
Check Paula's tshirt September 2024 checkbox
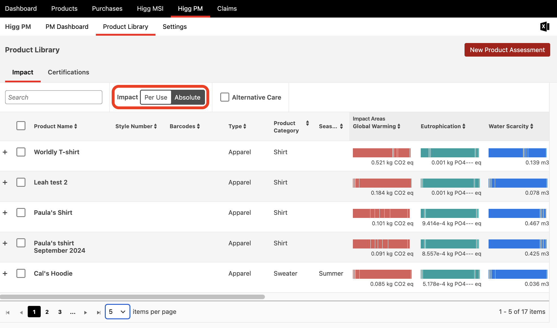click(21, 243)
